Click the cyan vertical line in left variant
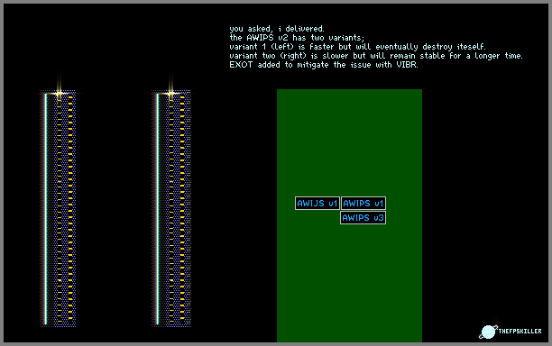 pyautogui.click(x=46, y=209)
